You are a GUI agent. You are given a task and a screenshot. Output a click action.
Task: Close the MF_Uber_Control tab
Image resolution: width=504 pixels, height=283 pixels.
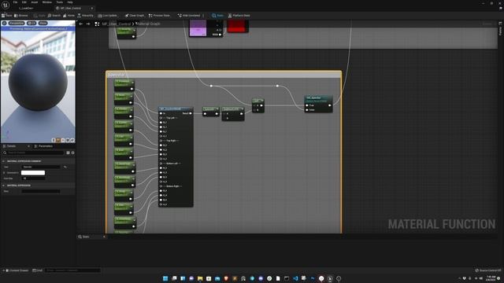92,8
